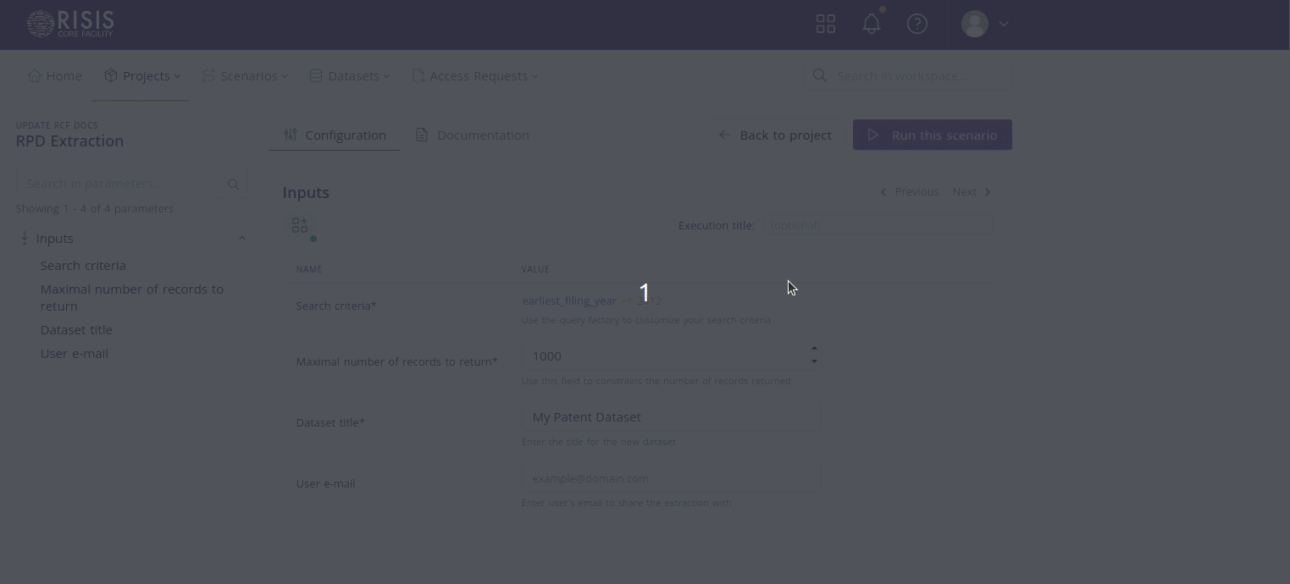Click the RISIS Core Facility logo

point(70,24)
